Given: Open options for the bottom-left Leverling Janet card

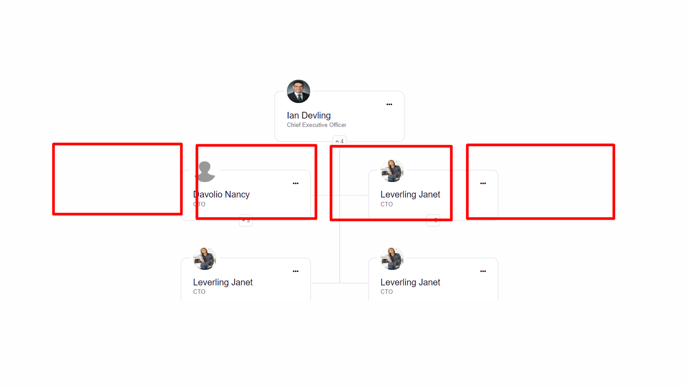Looking at the screenshot, I should coord(296,271).
